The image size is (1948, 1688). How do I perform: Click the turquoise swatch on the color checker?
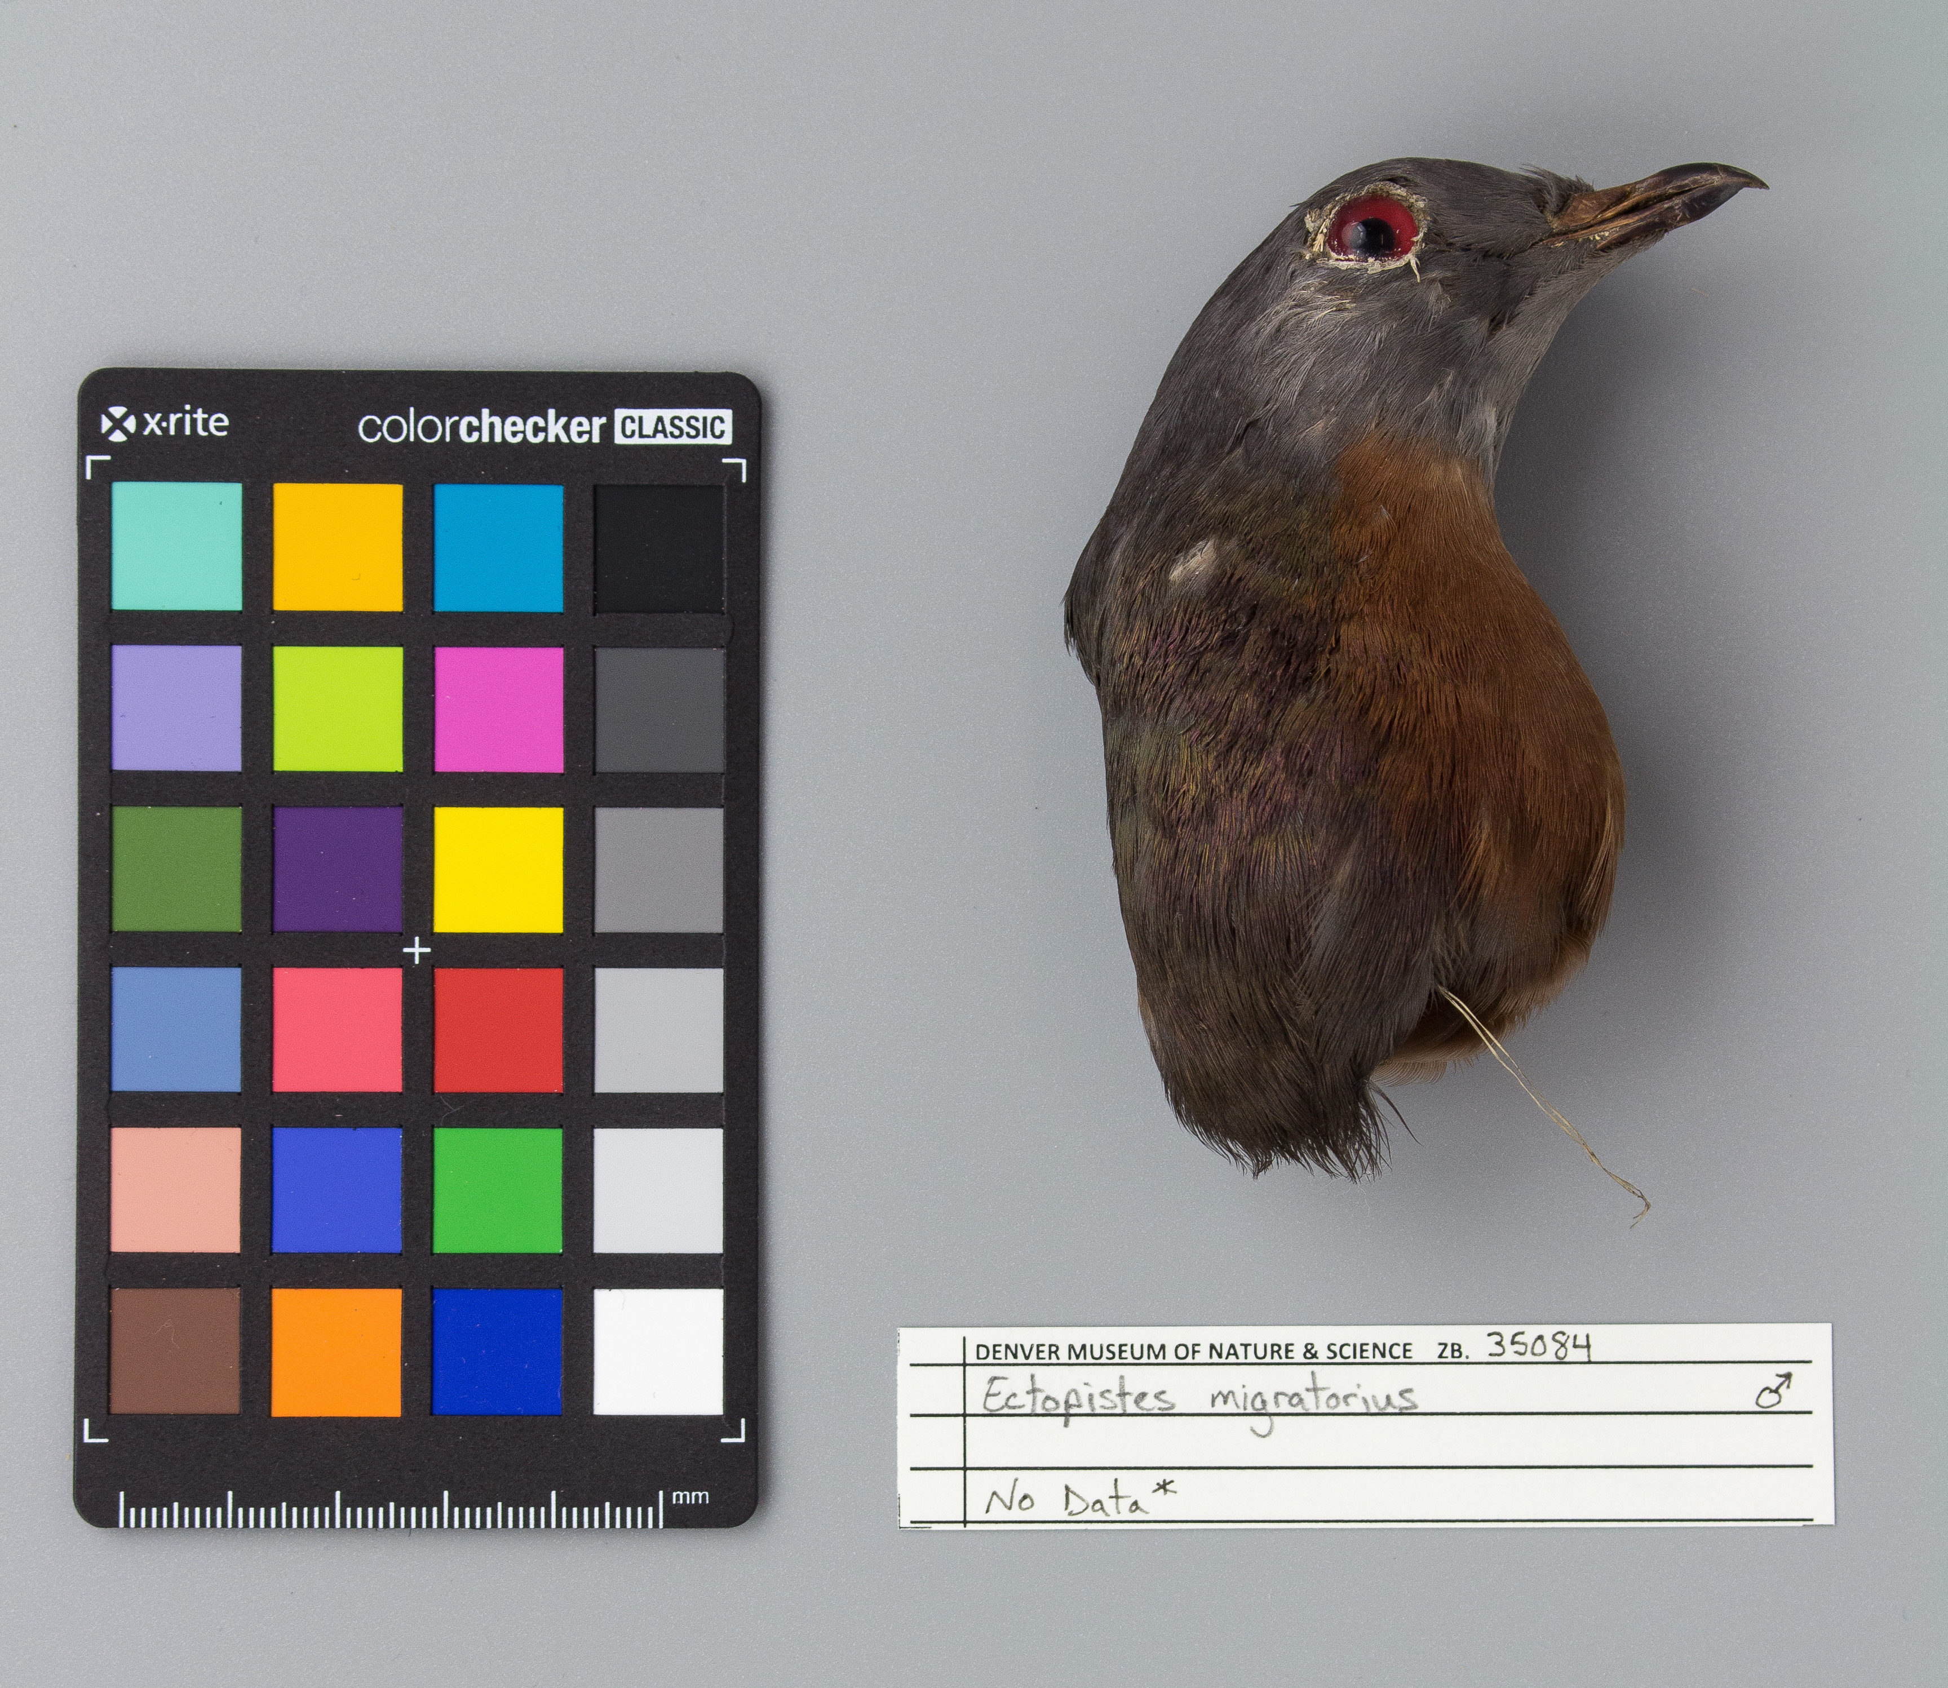[176, 546]
